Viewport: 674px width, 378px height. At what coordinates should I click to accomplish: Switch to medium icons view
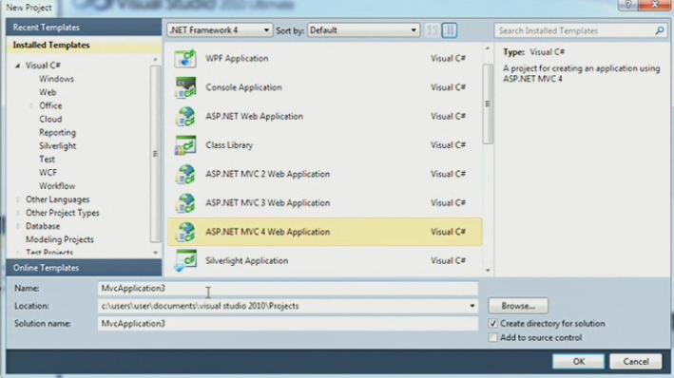click(x=450, y=30)
